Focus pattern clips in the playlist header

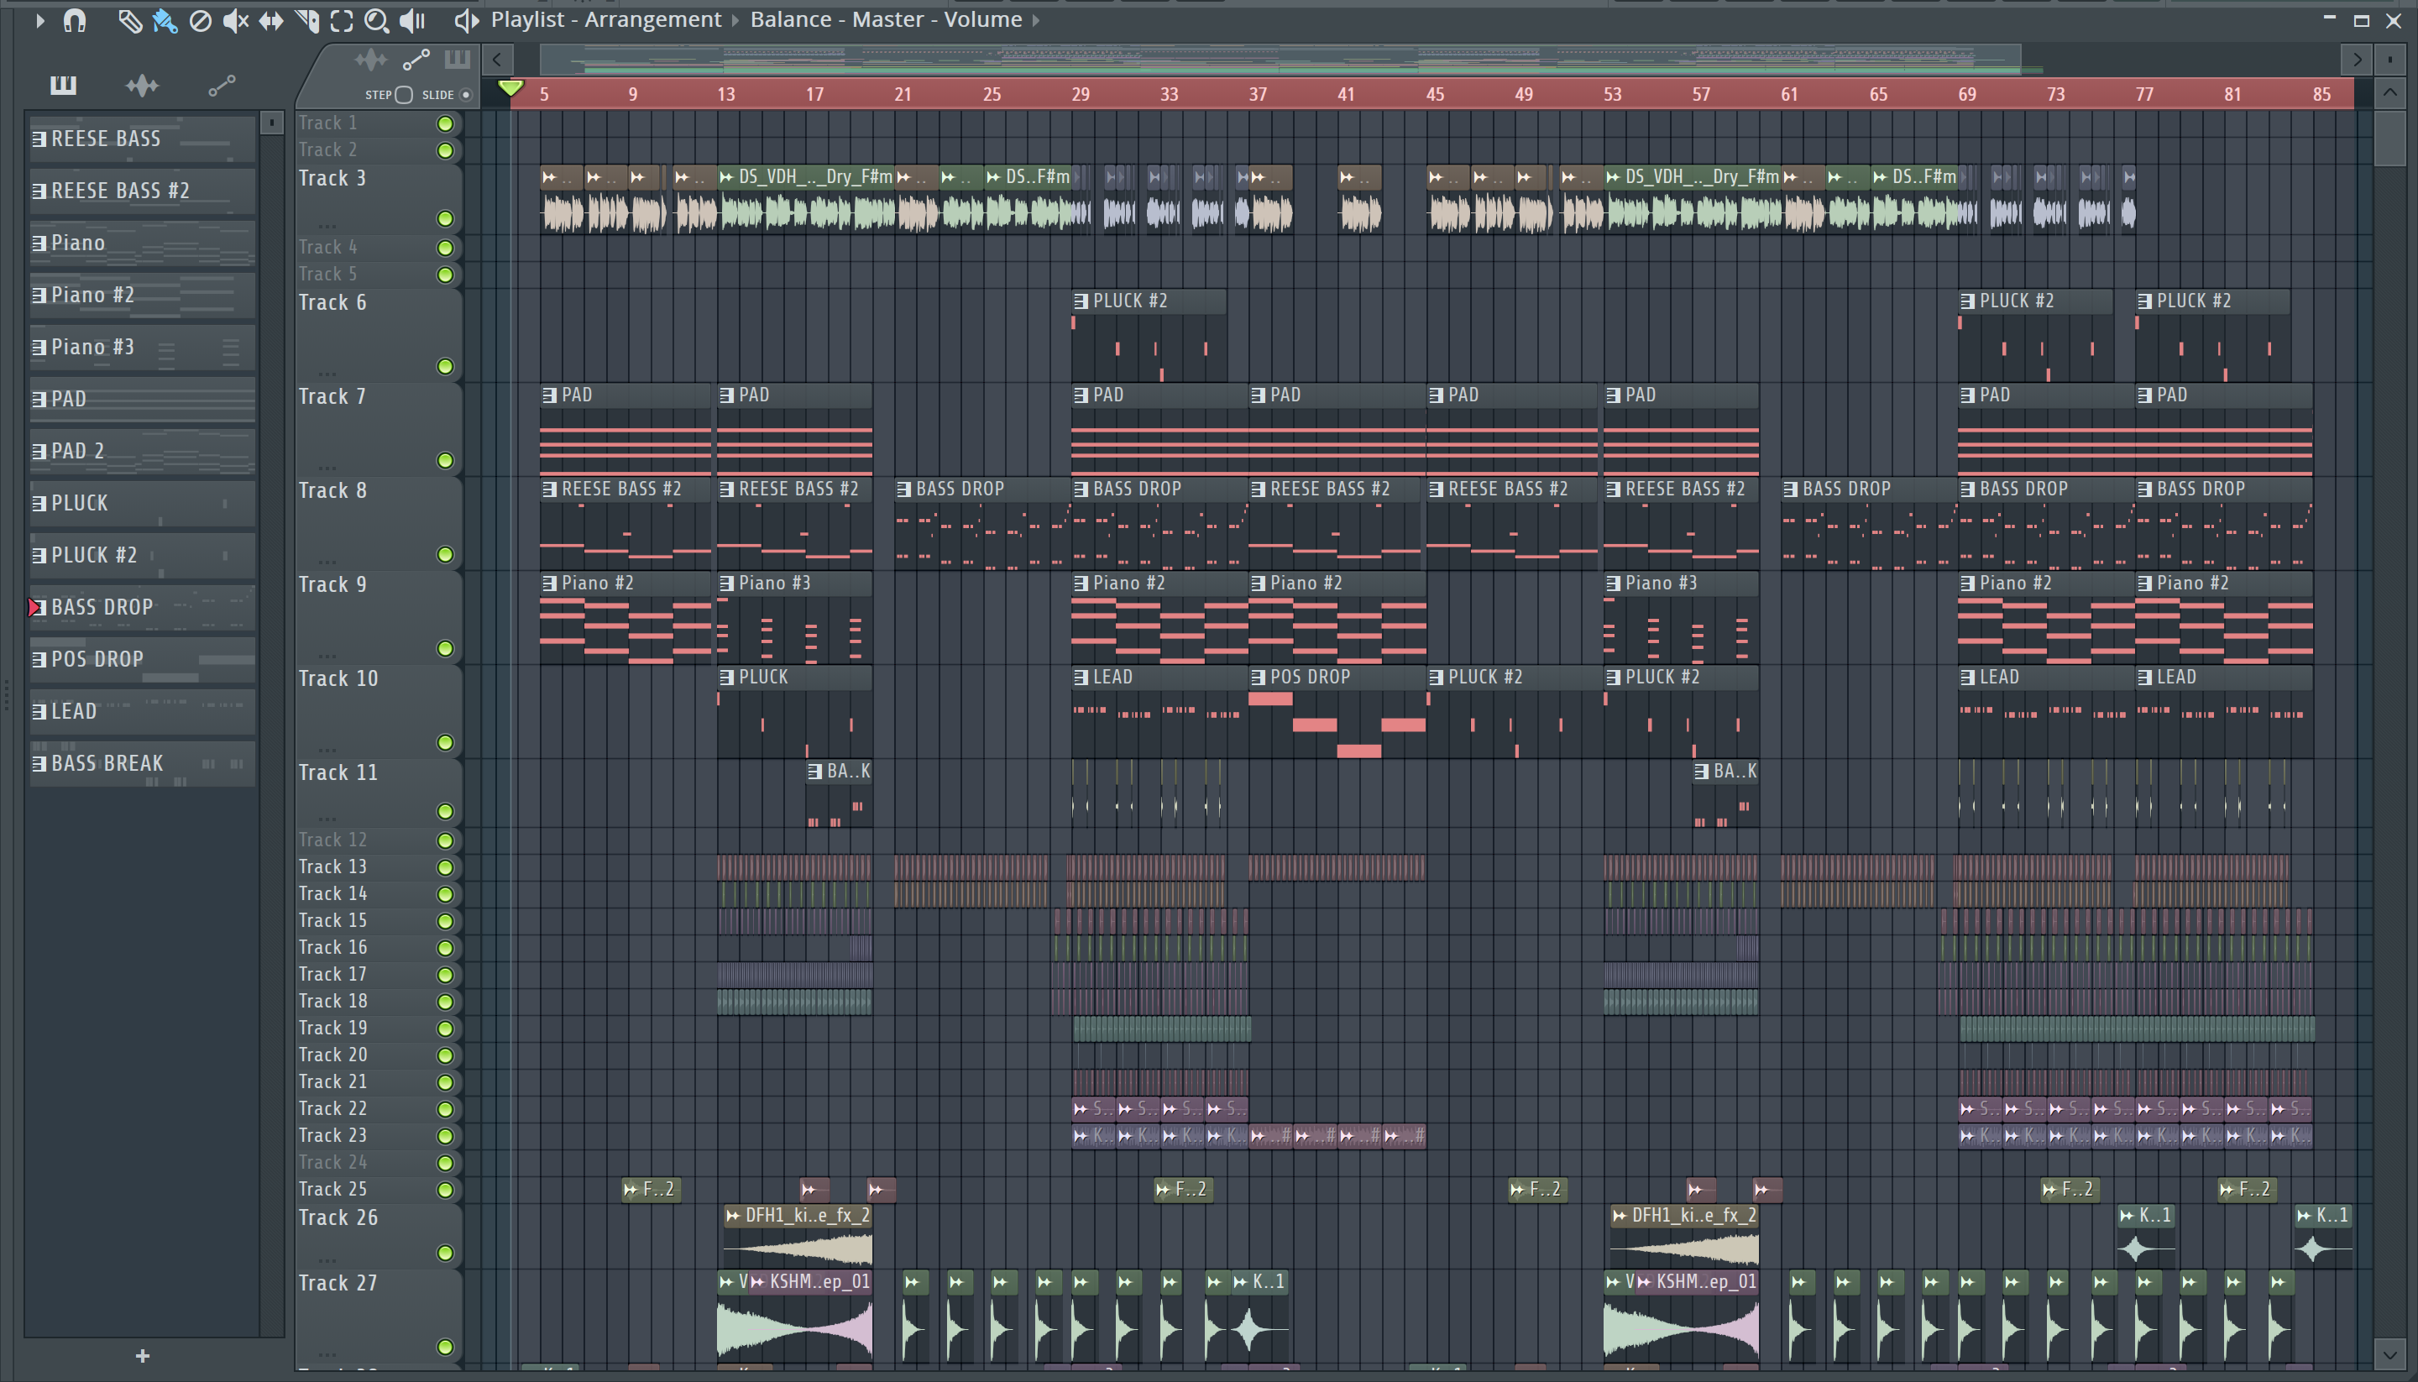(458, 60)
